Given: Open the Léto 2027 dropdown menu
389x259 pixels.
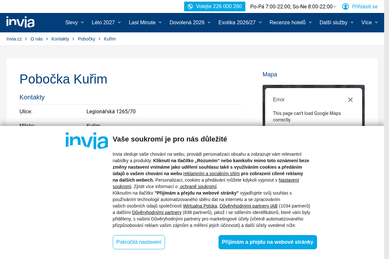Looking at the screenshot, I should (x=106, y=22).
